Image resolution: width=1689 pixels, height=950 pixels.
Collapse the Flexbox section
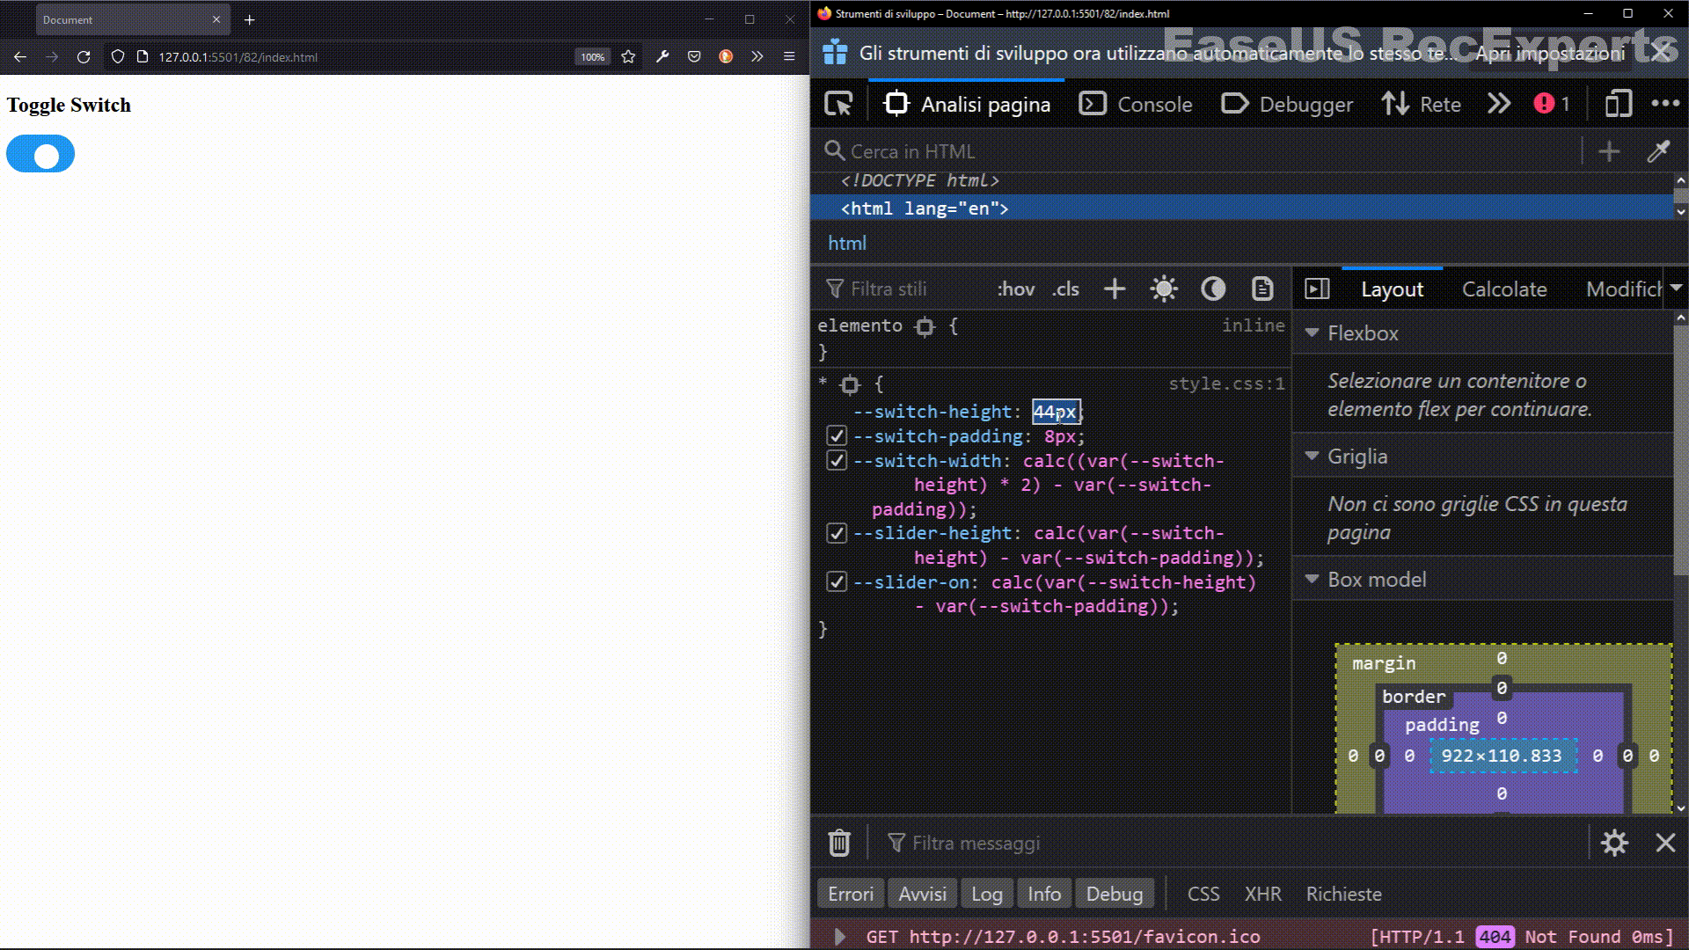(x=1312, y=333)
